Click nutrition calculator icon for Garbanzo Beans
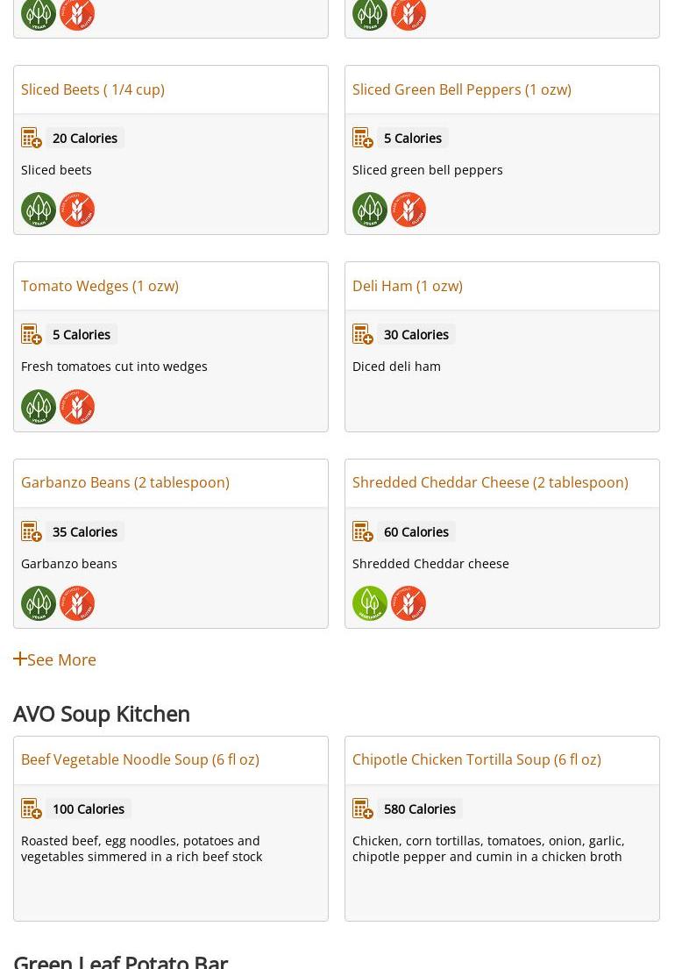 coord(32,532)
